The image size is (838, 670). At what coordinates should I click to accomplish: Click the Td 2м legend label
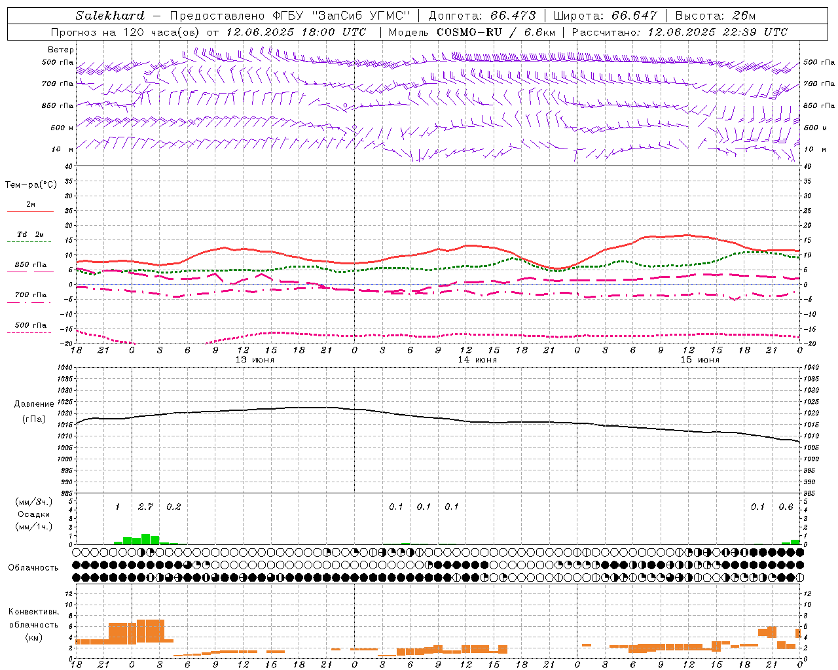(30, 234)
